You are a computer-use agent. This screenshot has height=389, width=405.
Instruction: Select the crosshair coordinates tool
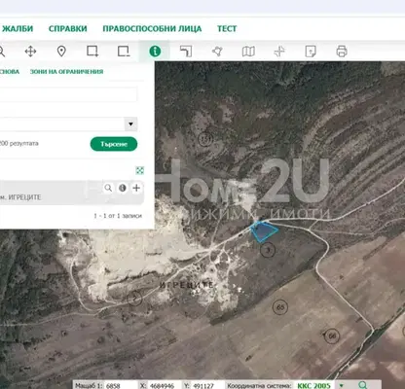[279, 52]
